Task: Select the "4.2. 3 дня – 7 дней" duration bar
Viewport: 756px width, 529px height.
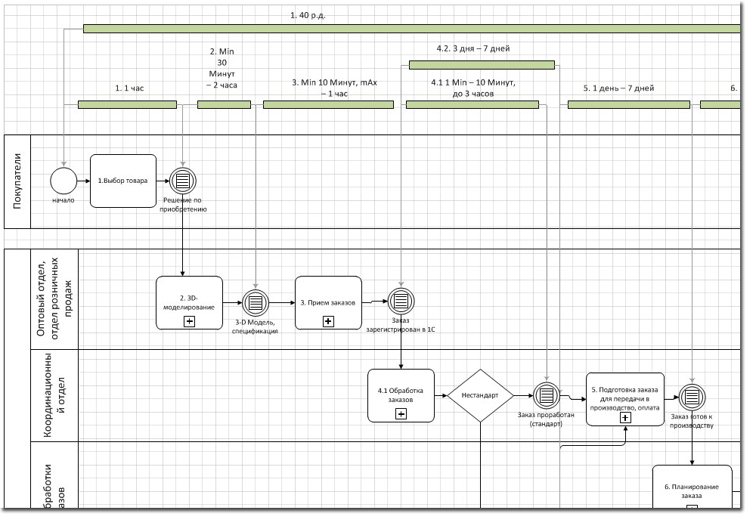Action: point(482,65)
